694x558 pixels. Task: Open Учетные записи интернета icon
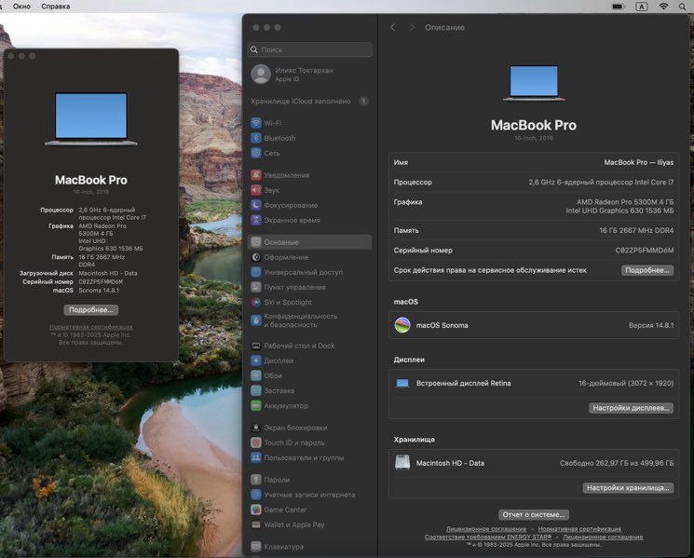(256, 495)
